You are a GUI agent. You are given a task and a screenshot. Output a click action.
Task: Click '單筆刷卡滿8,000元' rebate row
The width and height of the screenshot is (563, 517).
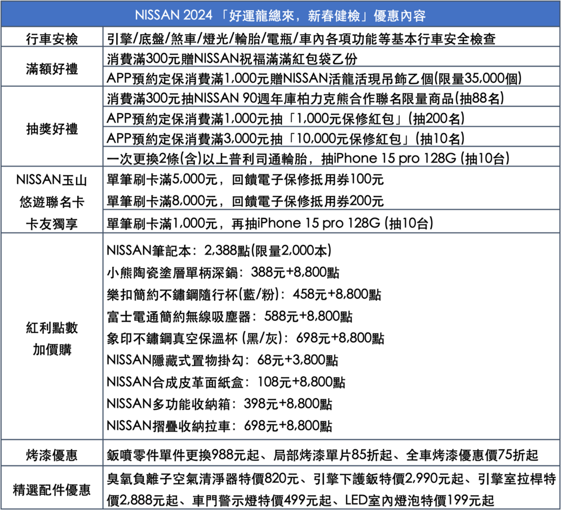[x=245, y=201]
